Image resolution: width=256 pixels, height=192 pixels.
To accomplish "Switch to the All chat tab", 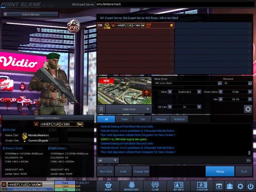I will [106, 119].
